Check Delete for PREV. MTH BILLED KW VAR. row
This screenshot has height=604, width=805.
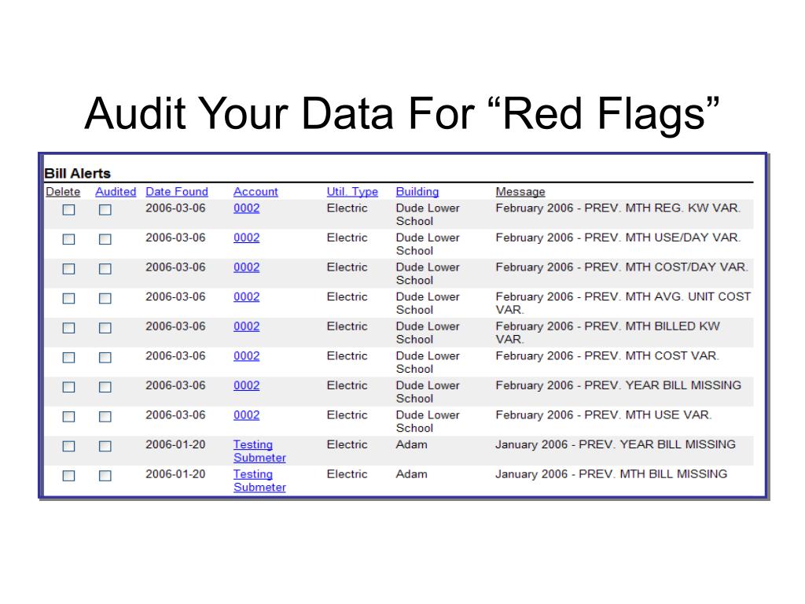point(68,328)
